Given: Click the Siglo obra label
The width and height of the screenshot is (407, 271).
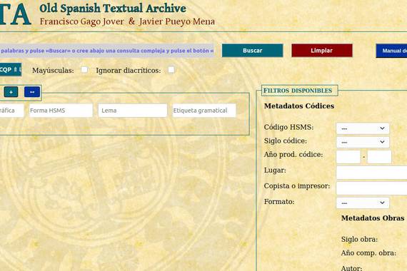Looking at the screenshot, I should tap(359, 240).
